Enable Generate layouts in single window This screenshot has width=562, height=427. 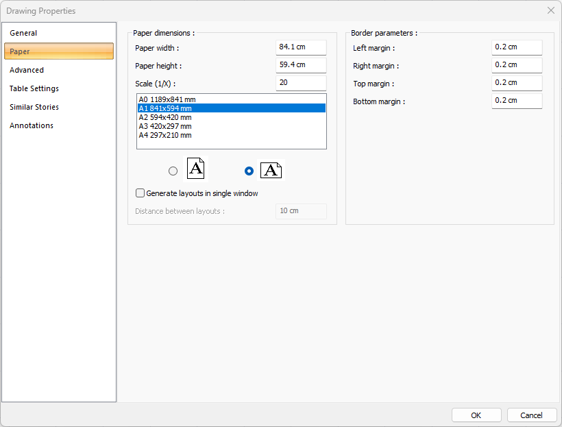coord(140,193)
